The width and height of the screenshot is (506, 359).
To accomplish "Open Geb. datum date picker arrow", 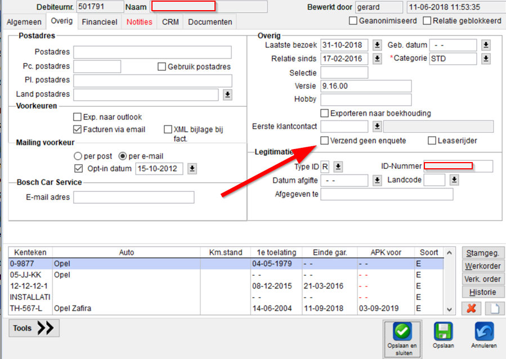I will click(486, 45).
